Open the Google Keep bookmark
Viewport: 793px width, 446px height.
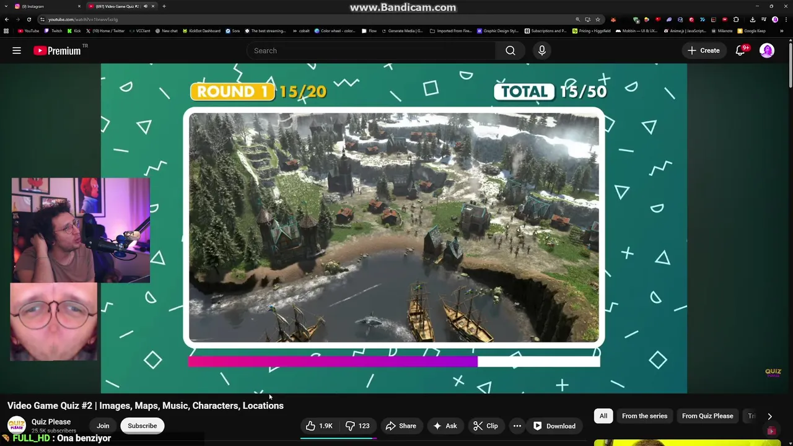pyautogui.click(x=751, y=31)
